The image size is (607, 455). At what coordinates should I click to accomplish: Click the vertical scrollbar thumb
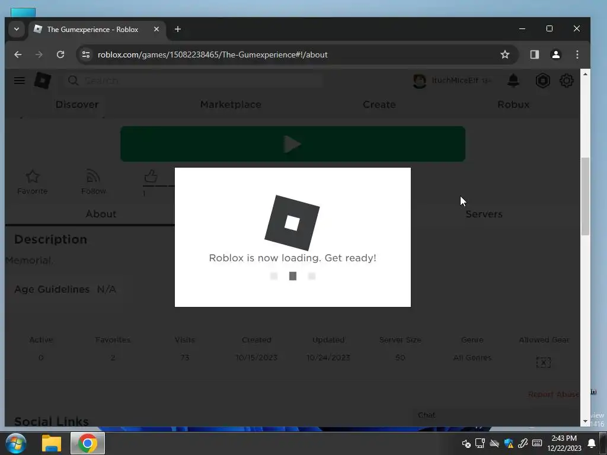[x=585, y=196]
